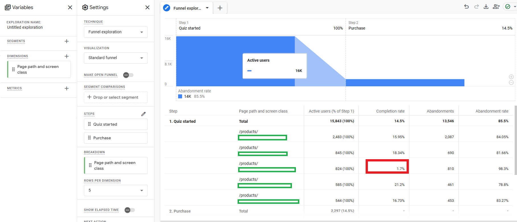The width and height of the screenshot is (517, 222).
Task: Expand dropdown next to data quality icon
Action: click(515, 7)
